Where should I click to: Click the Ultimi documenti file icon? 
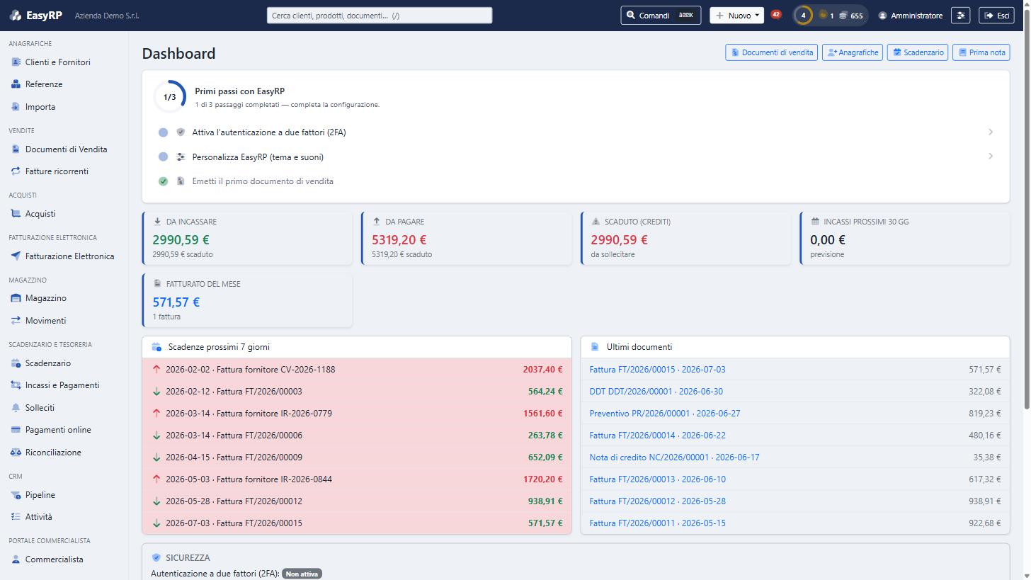tap(595, 347)
